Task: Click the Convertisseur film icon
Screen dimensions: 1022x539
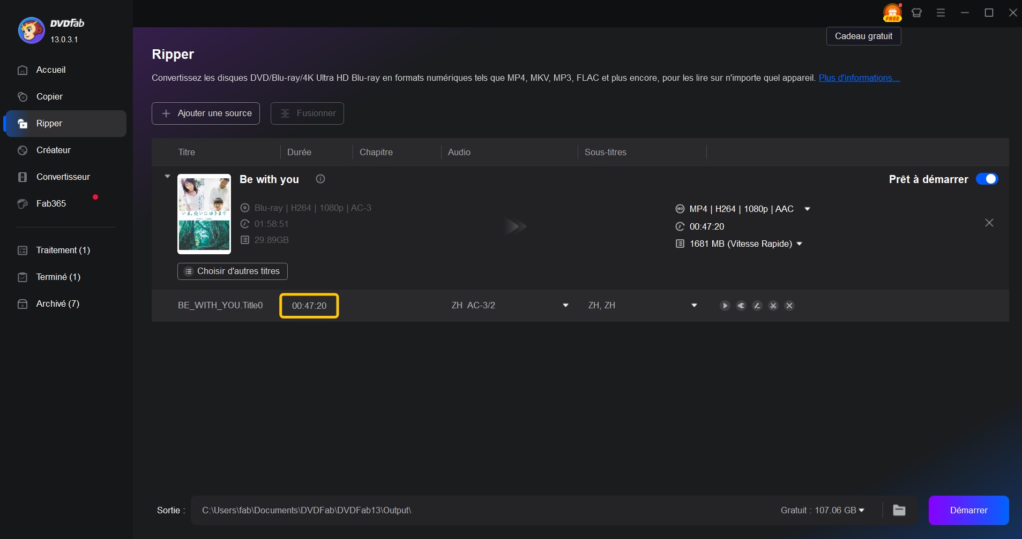Action: [x=23, y=177]
